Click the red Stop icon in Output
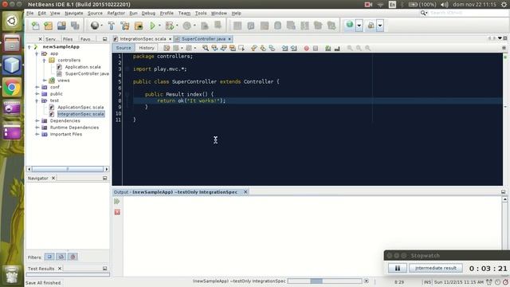Image resolution: width=510 pixels, height=287 pixels. [x=117, y=212]
